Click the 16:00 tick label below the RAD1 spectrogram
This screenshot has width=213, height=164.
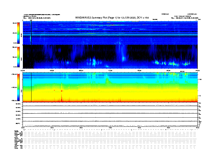(139, 70)
